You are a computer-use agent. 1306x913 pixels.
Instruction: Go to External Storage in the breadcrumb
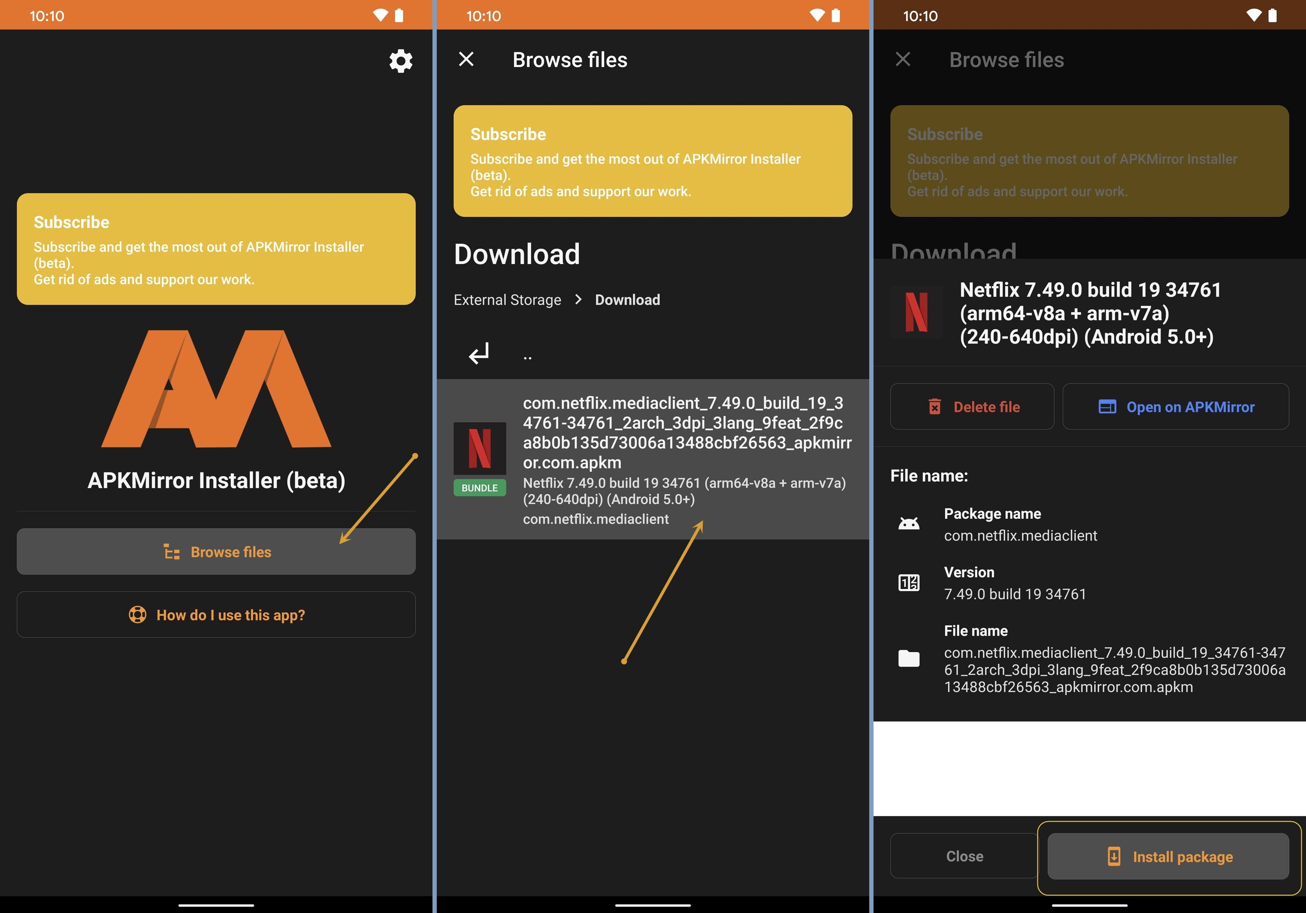point(508,300)
